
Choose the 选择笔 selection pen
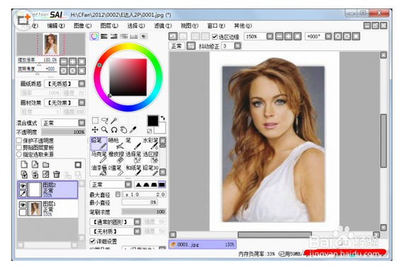click(x=133, y=157)
